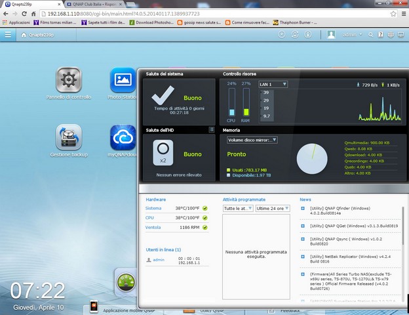Expand the first QNAP Qfinder news item
Viewport: 409px width, 315px height.
tap(303, 209)
